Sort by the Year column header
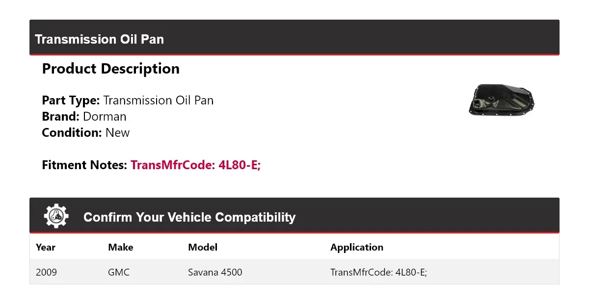Image resolution: width=589 pixels, height=304 pixels. 46,247
